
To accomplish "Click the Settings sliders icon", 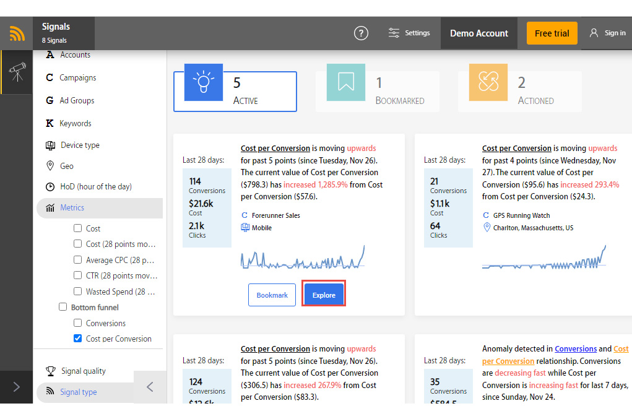I will click(394, 33).
